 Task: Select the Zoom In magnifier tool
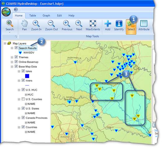(x=36, y=25)
